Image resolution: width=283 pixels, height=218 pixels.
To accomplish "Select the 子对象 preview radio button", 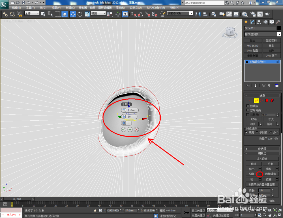I will point(257,132).
